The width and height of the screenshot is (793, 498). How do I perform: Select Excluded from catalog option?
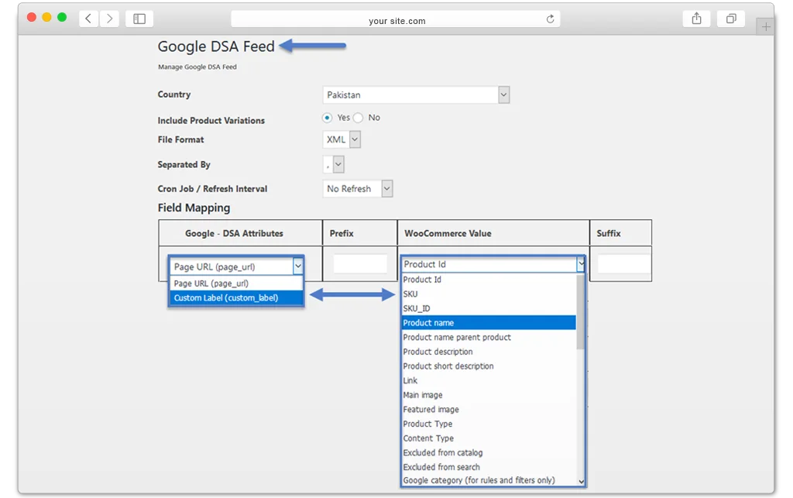tap(489, 452)
